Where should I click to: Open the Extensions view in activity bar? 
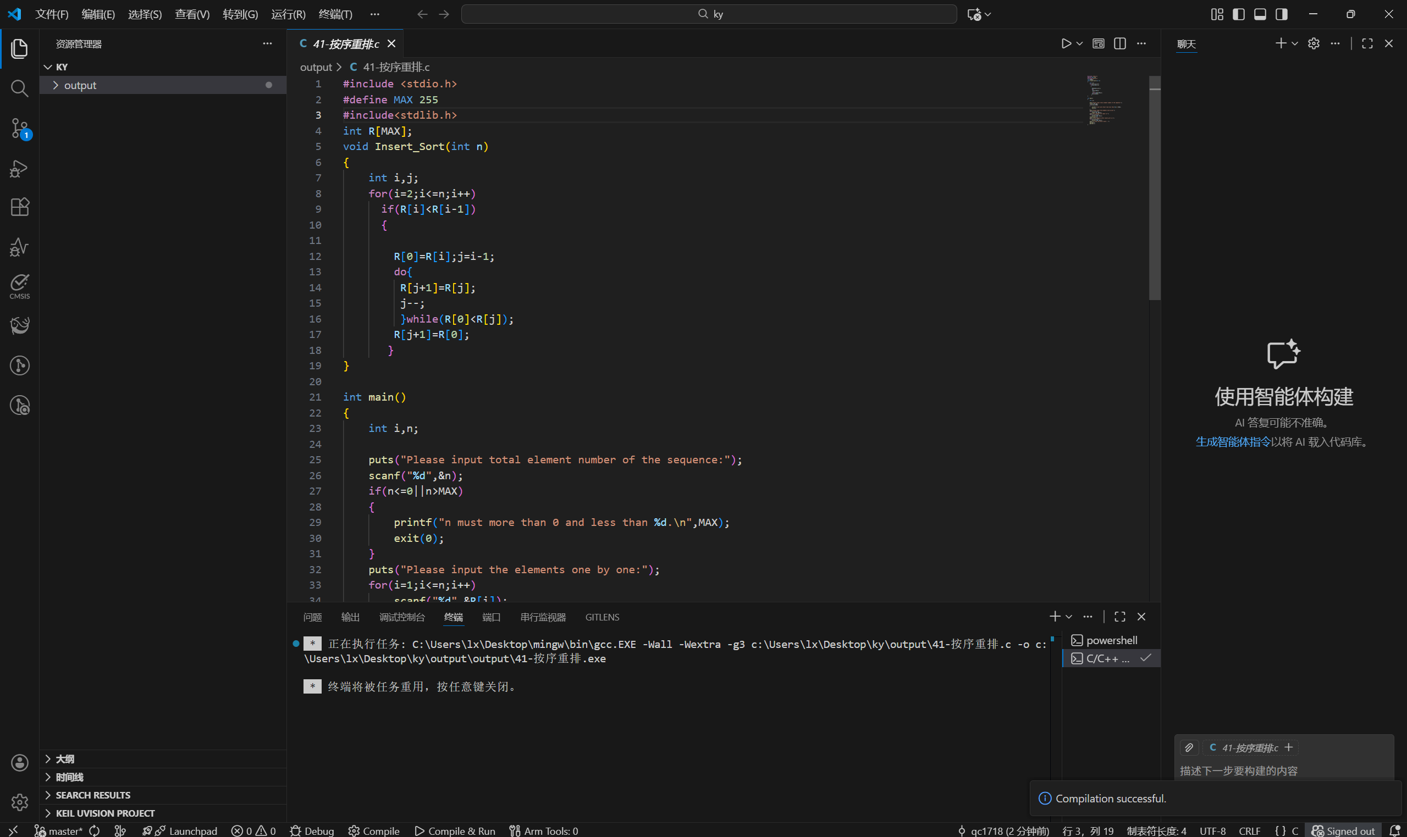point(20,207)
